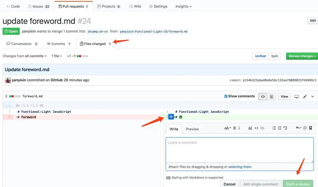
Task: Expand the Insights dropdown
Action: pos(183,6)
